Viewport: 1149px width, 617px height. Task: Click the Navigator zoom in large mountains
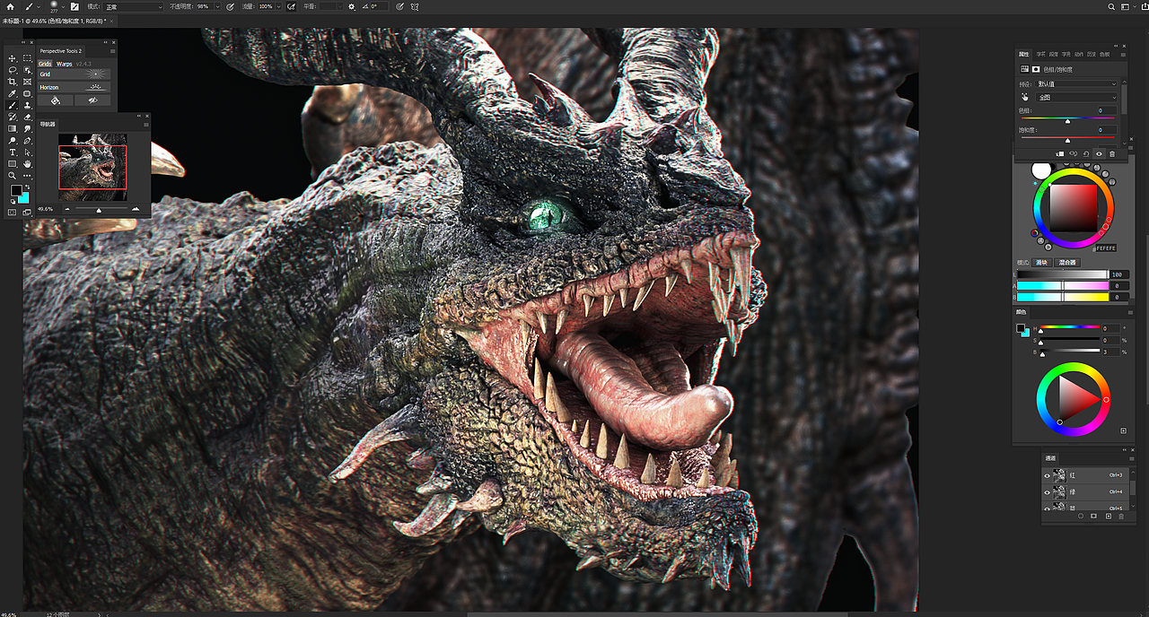(136, 209)
